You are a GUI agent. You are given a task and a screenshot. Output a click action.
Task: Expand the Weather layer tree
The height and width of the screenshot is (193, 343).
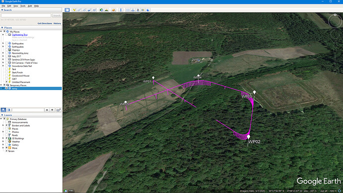coord(3,142)
